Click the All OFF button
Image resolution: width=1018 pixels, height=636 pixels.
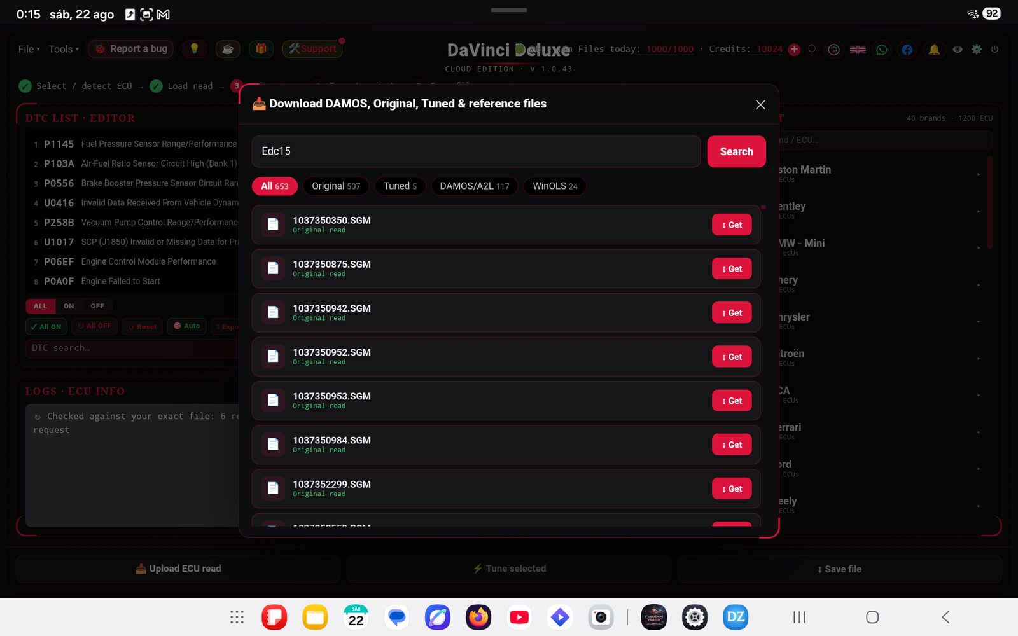[x=94, y=326]
